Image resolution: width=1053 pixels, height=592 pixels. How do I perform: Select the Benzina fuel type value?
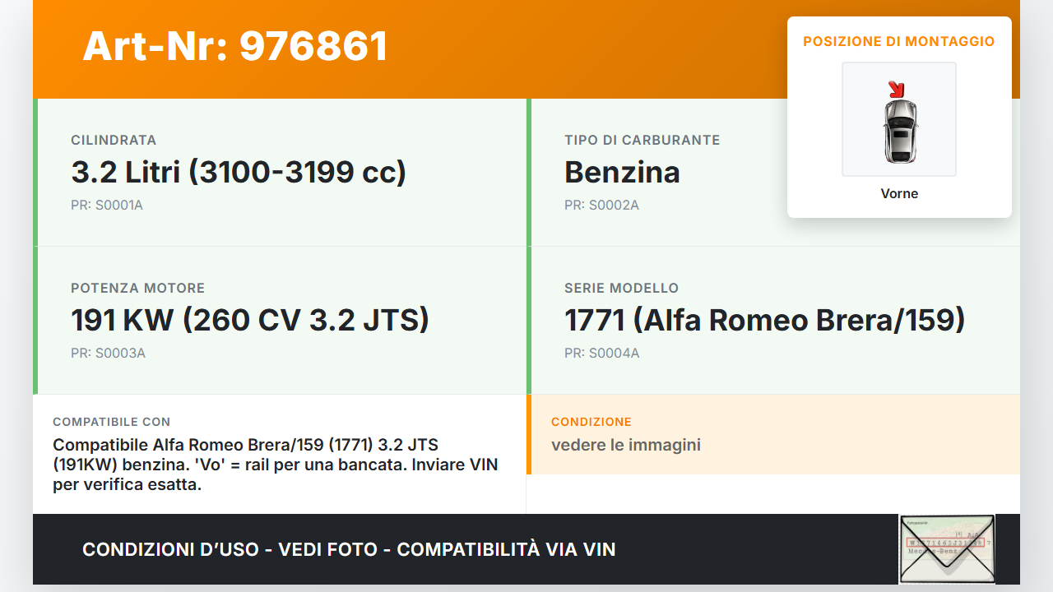[622, 173]
